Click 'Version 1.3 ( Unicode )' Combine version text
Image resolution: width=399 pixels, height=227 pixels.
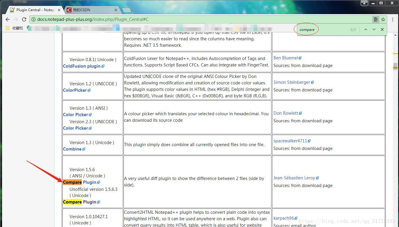(x=92, y=143)
